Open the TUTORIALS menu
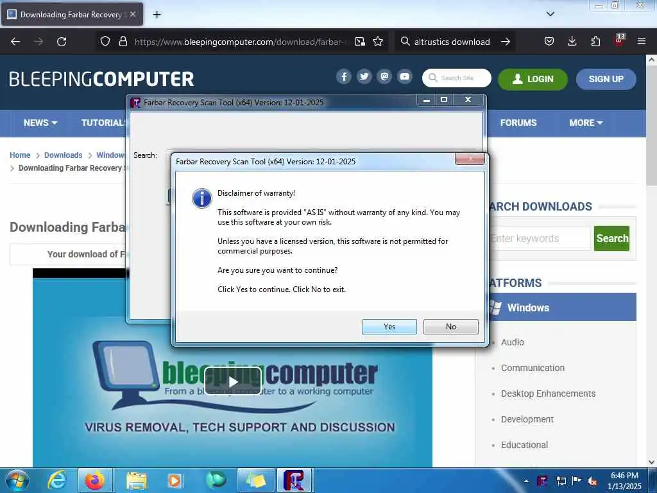Image resolution: width=657 pixels, height=493 pixels. point(103,123)
